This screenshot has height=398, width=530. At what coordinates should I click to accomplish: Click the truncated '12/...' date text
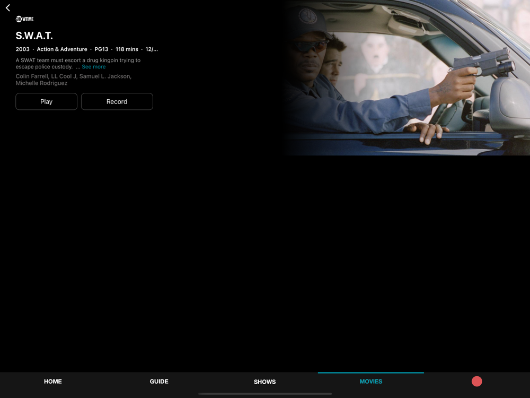tap(152, 49)
